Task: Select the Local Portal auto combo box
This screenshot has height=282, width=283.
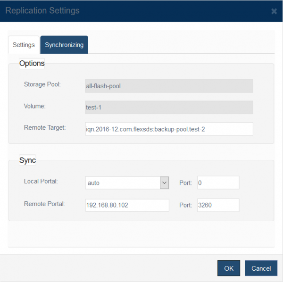Action: (127, 183)
